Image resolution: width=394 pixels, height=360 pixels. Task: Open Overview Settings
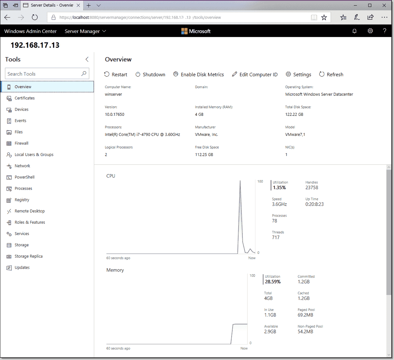[299, 74]
